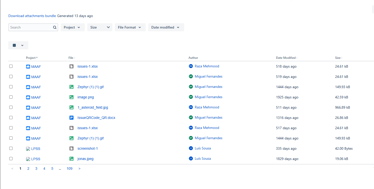
Task: Click the file icon beside screenshot-1
Action: point(71,148)
